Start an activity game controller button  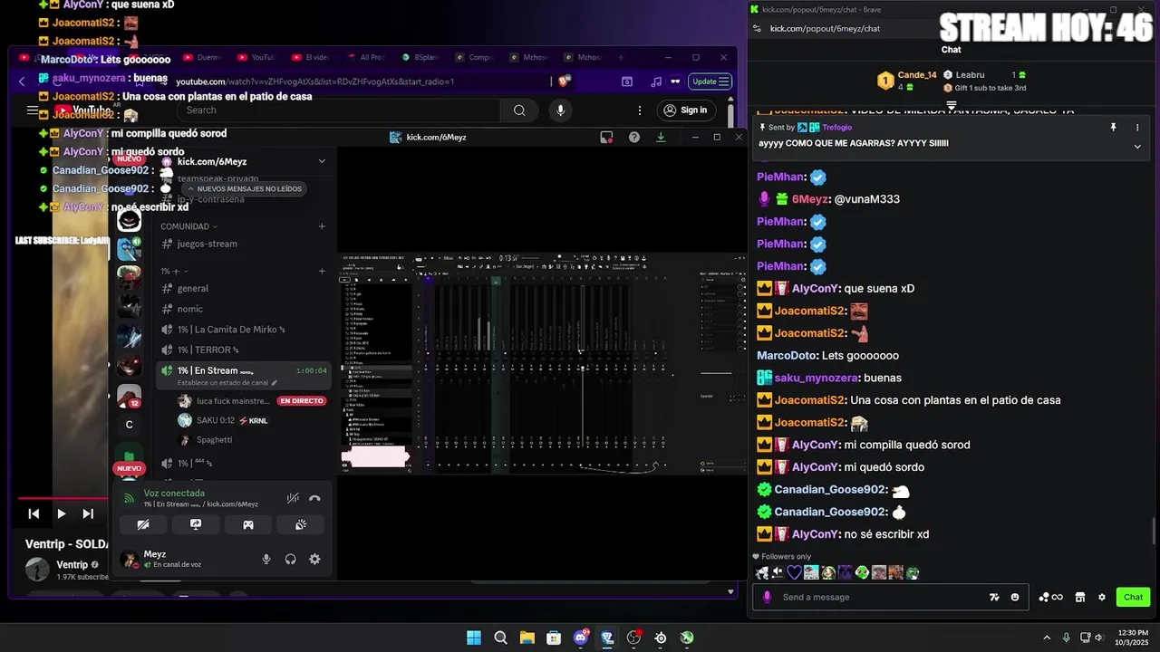248,524
